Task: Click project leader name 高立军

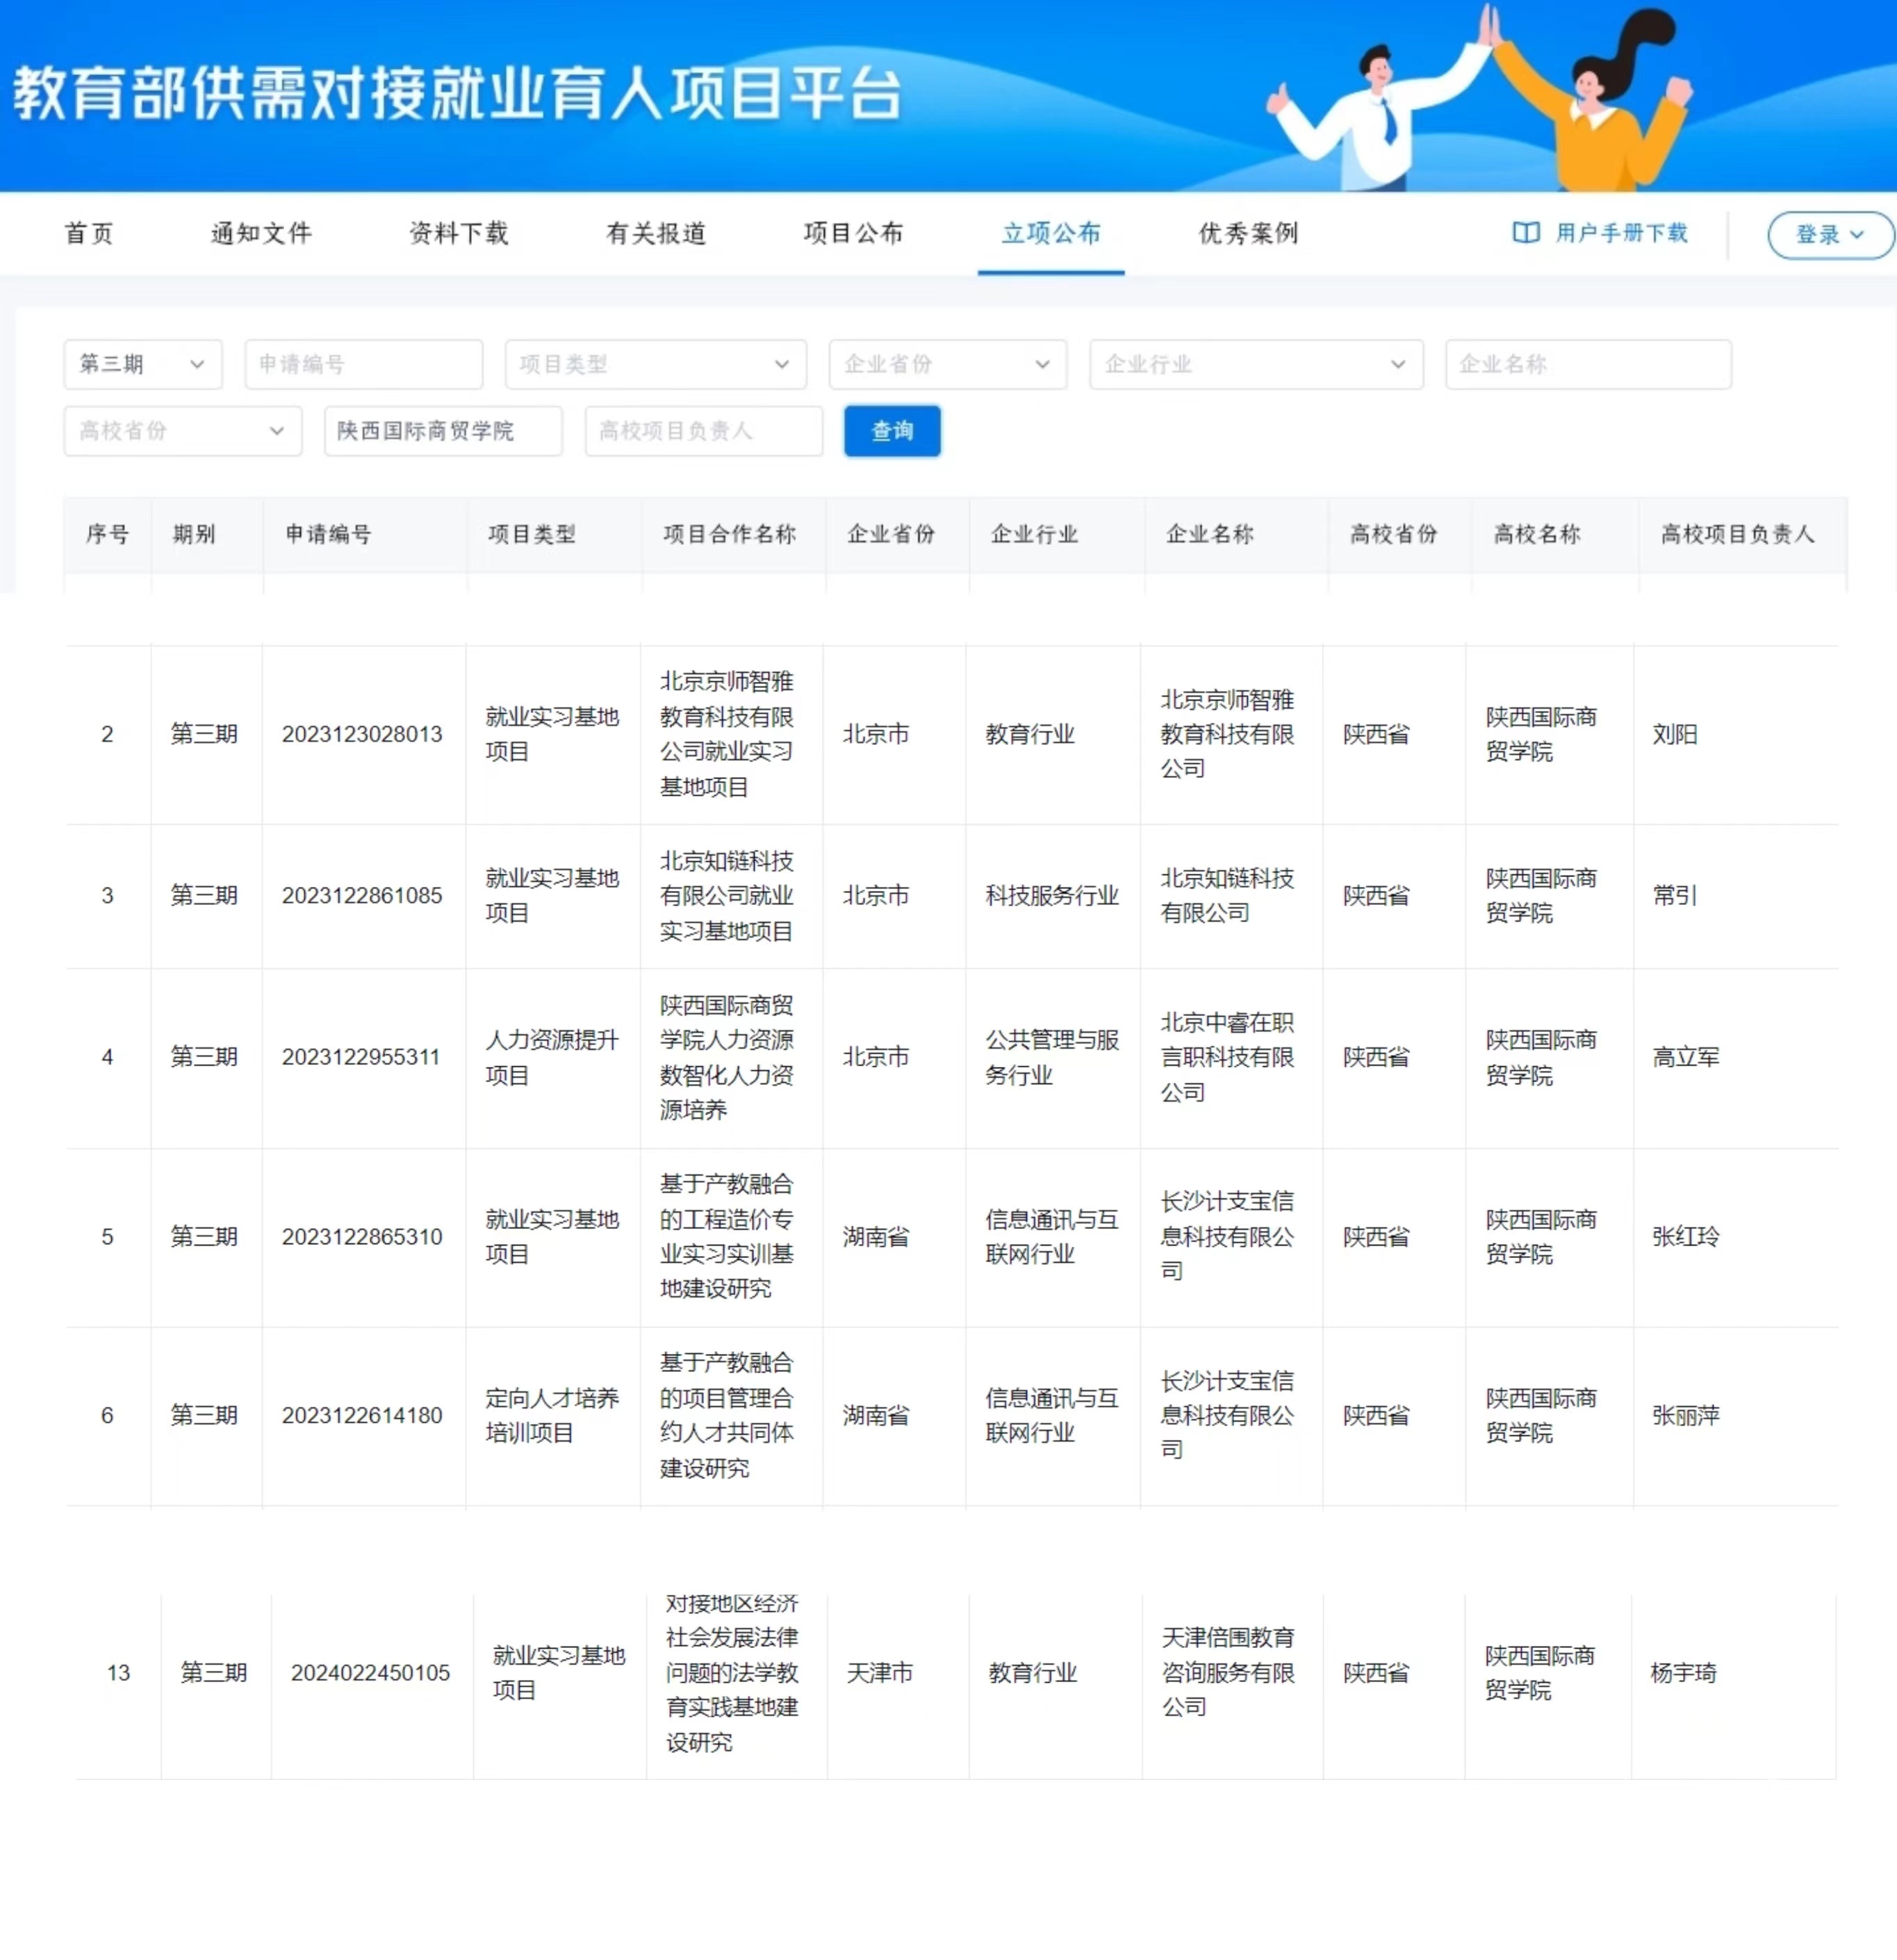Action: [1686, 1057]
